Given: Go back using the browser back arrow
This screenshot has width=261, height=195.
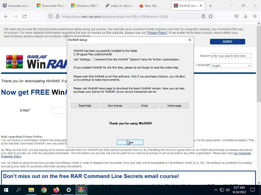Looking at the screenshot, I should (x=6, y=17).
